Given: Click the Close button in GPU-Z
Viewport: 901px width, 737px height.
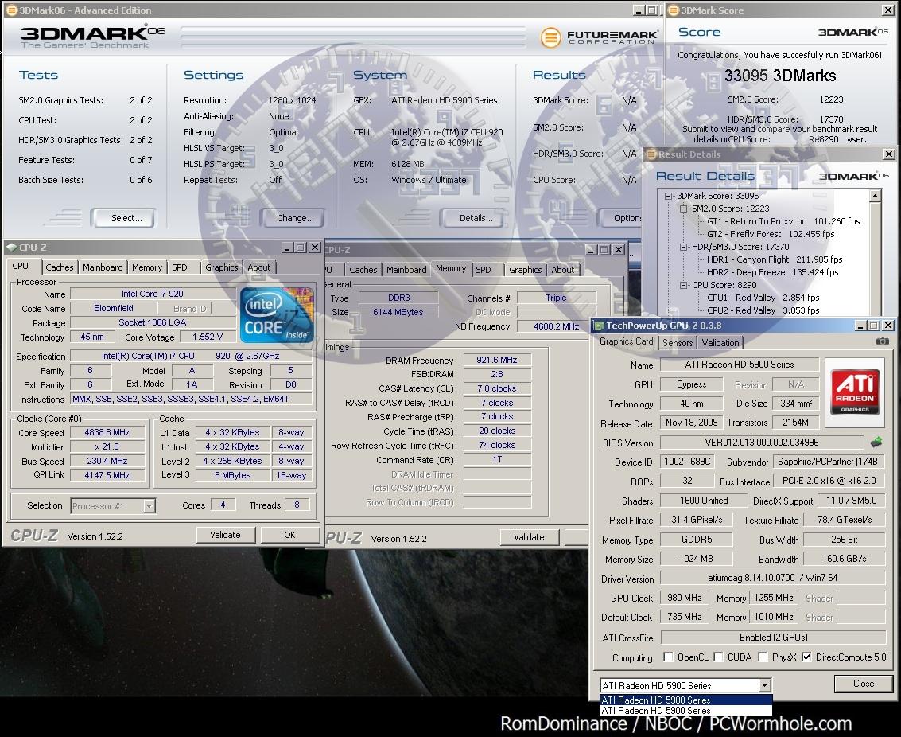Looking at the screenshot, I should (864, 684).
